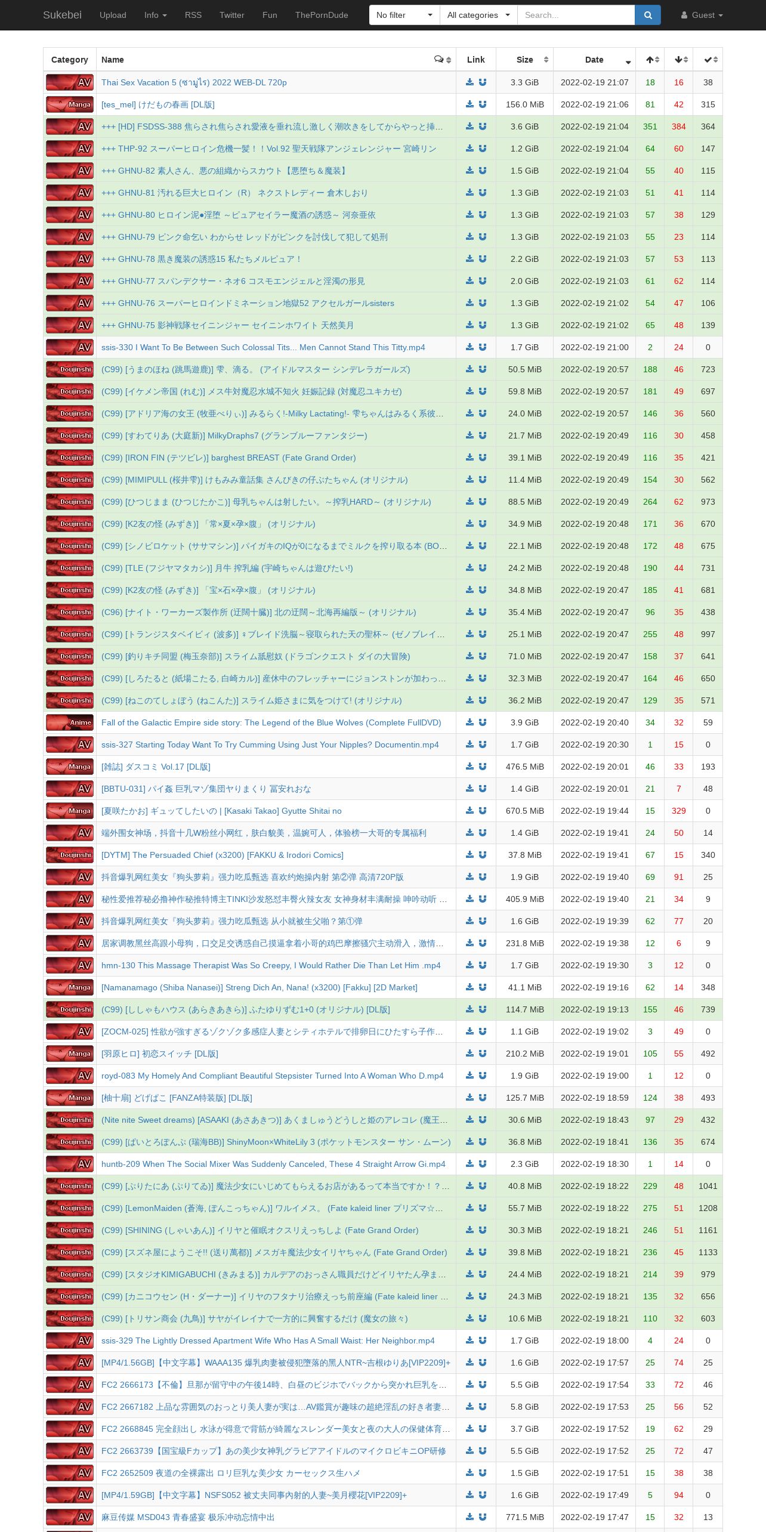Sort table by Size column
The height and width of the screenshot is (1532, 766).
tap(524, 60)
